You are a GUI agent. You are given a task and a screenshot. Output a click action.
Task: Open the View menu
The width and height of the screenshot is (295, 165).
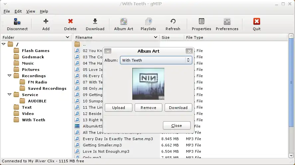[x=31, y=11]
